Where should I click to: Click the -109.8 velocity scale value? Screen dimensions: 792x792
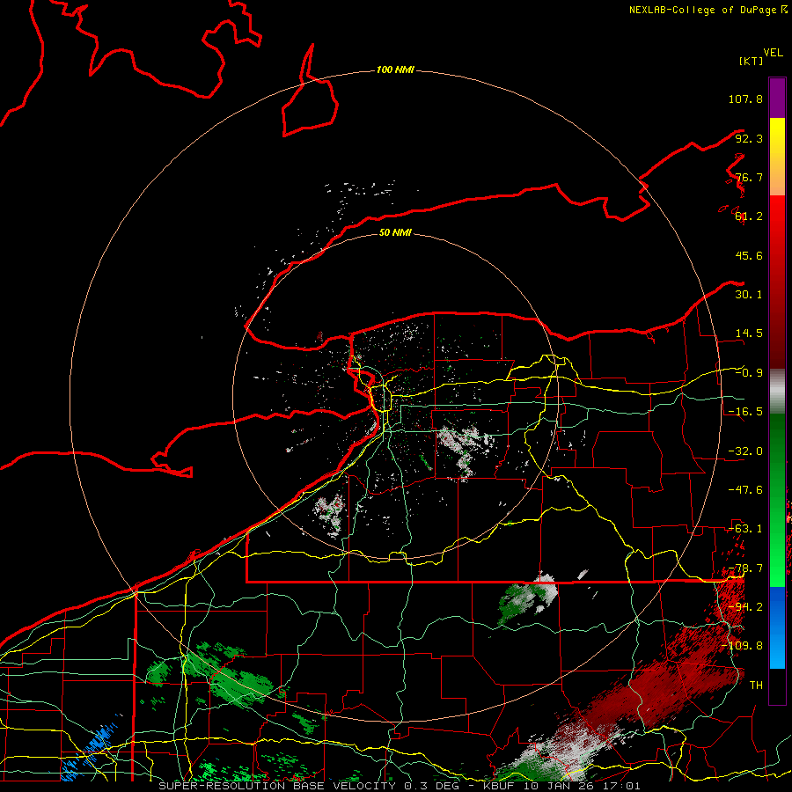(x=742, y=646)
